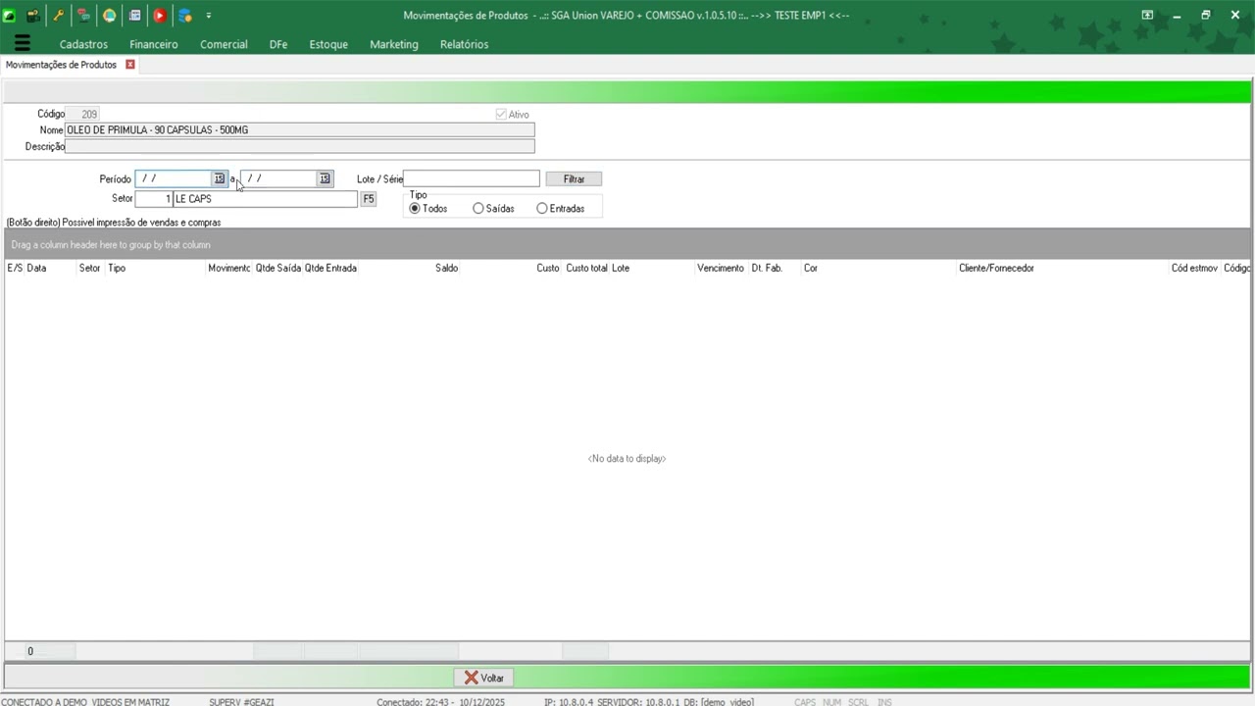Viewport: 1255px width, 706px height.
Task: Click the Filtrar button
Action: coord(574,178)
